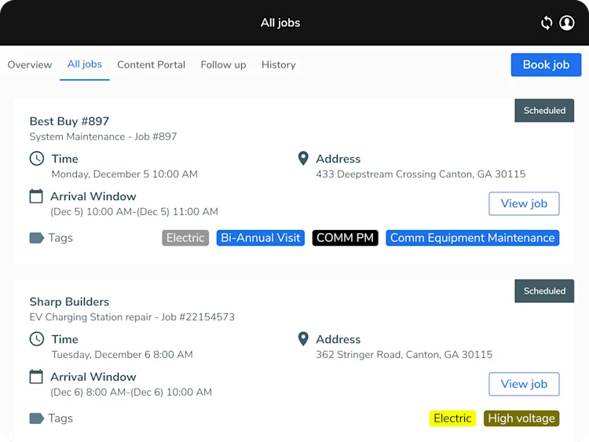Click 'Tuesday, December 6 8:00 AM' time
Image resolution: width=589 pixels, height=442 pixels.
point(122,355)
